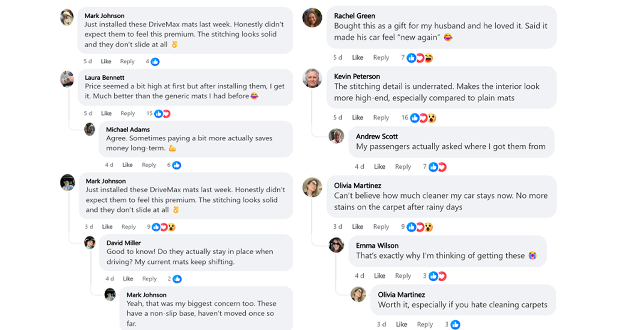This screenshot has width=620, height=330.
Task: Click Rachel Green's profile picture
Action: 312,17
